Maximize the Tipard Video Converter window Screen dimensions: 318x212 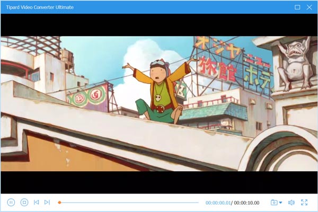coord(297,7)
